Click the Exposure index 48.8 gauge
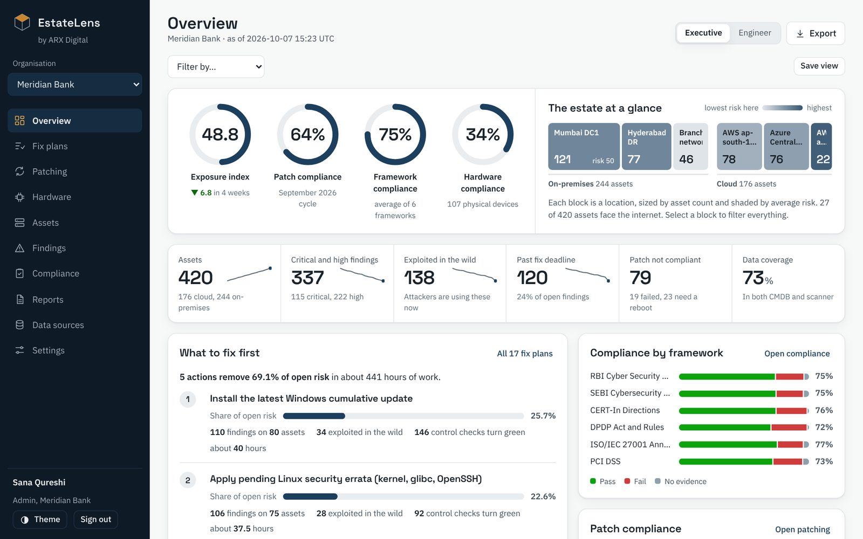 point(220,134)
